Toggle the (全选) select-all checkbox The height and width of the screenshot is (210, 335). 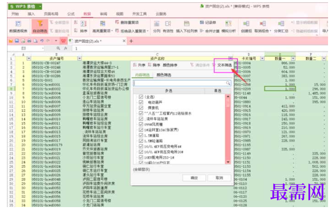click(x=141, y=97)
